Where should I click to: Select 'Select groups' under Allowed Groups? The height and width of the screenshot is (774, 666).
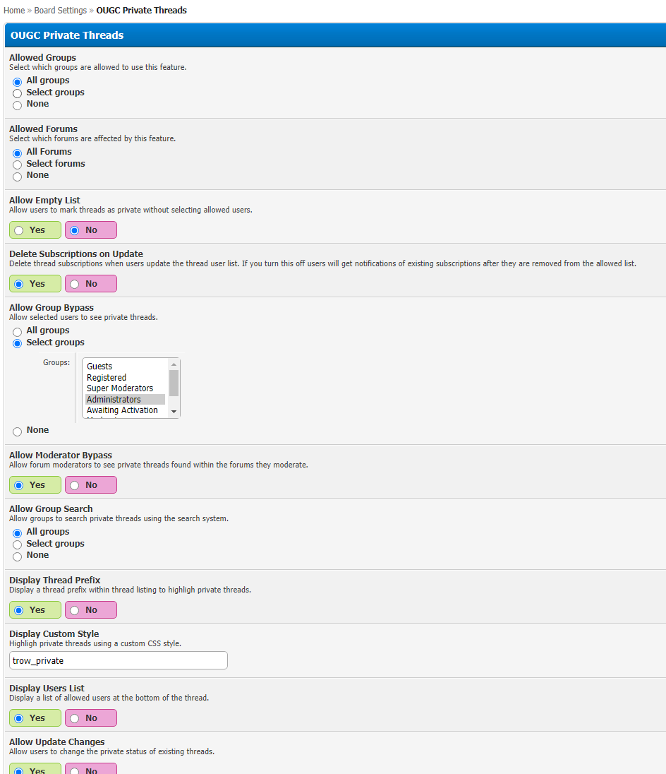pyautogui.click(x=17, y=93)
